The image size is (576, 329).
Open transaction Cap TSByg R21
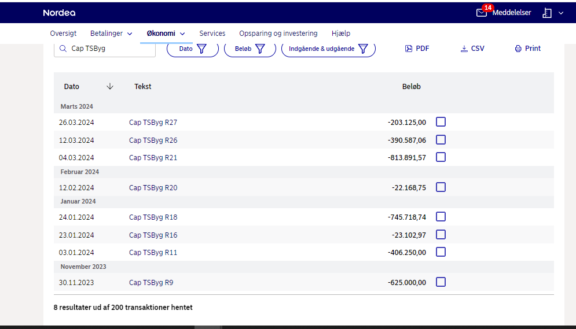(153, 158)
